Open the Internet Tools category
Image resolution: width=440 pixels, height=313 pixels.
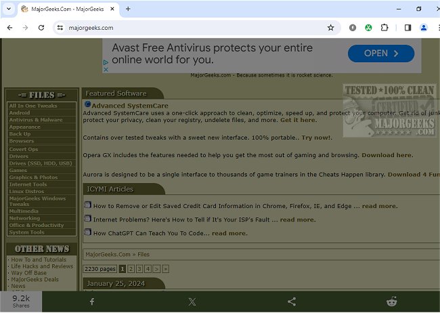click(28, 184)
